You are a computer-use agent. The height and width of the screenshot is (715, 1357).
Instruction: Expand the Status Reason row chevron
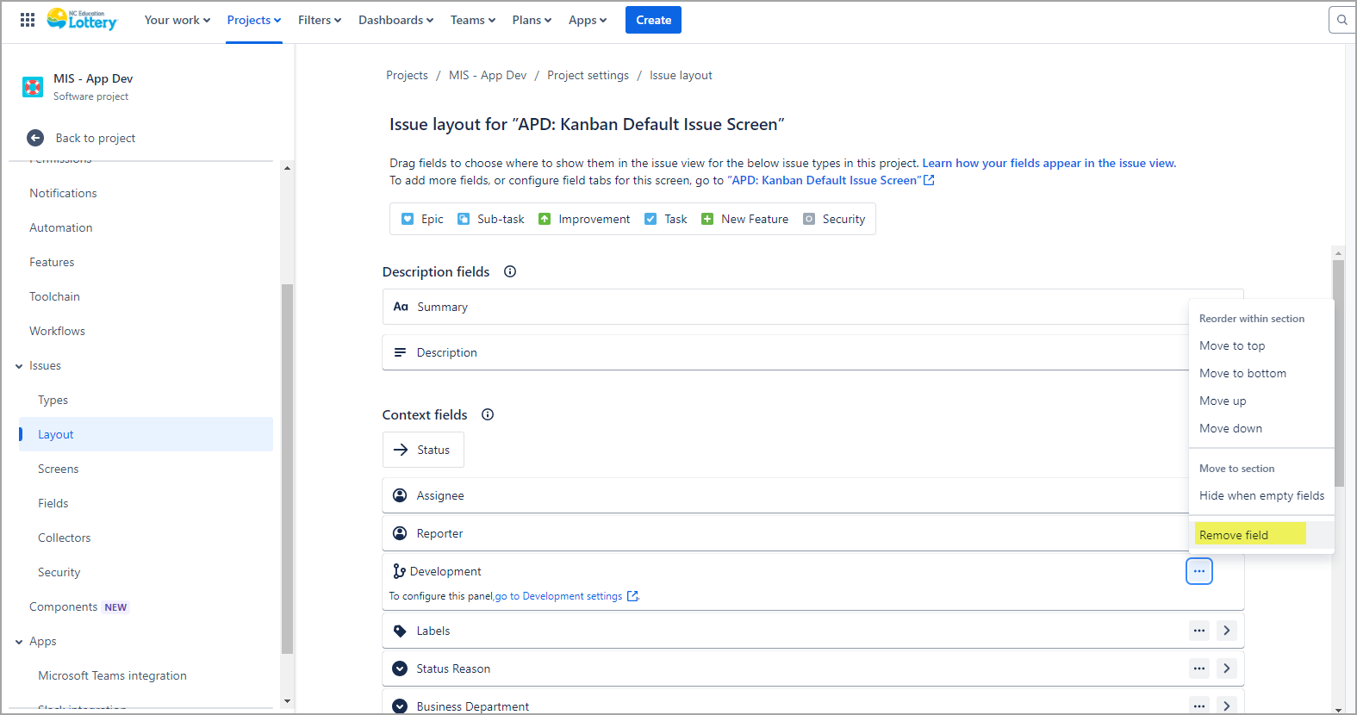(x=1227, y=668)
